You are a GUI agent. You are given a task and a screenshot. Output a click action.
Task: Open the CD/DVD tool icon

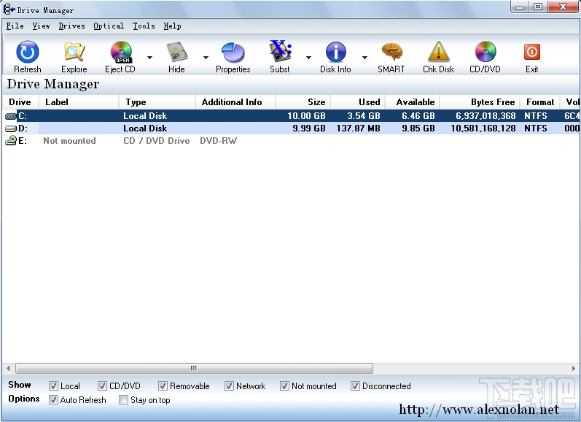(x=486, y=52)
